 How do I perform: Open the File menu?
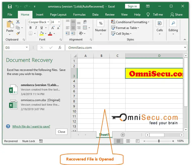10,15
